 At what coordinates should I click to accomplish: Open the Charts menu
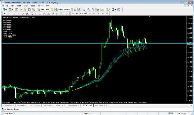[x=26, y=6]
